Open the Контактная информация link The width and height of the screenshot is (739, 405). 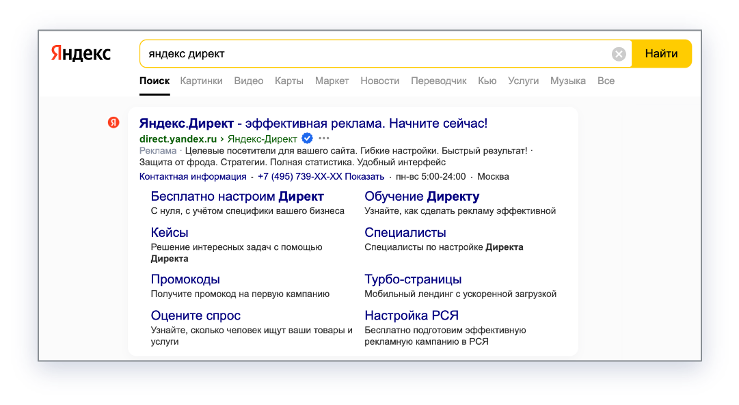(x=193, y=176)
